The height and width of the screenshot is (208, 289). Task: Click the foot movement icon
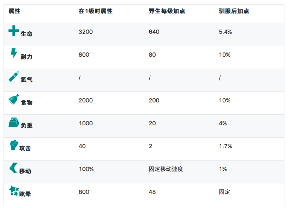coord(14,168)
